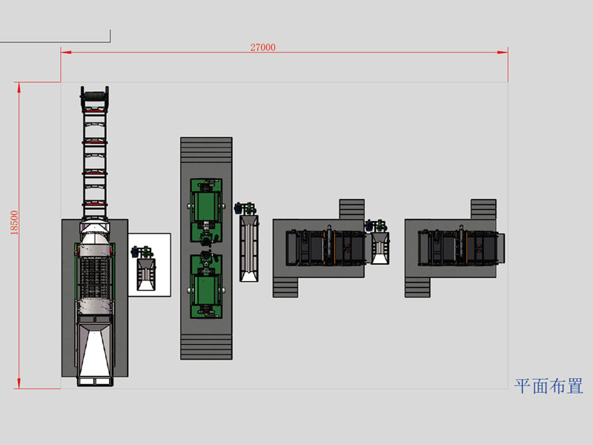Click the 27000 width dimension text

coord(262,47)
